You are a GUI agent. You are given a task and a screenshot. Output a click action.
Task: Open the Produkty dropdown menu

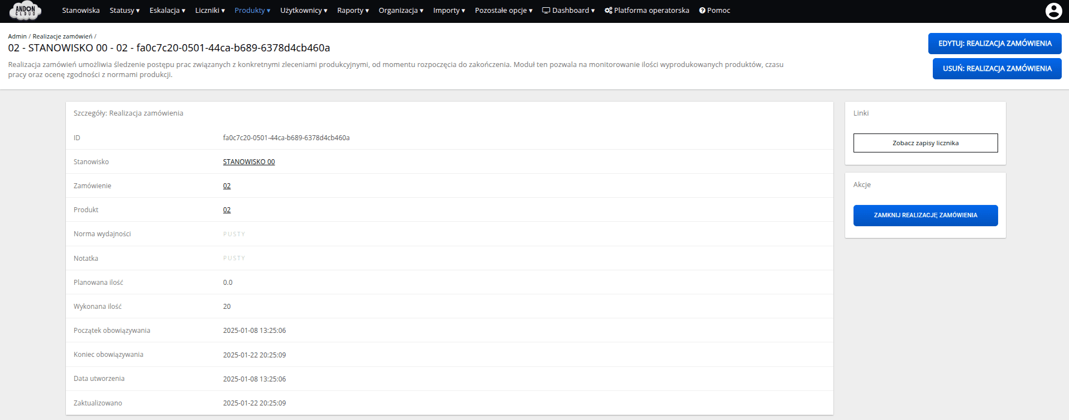(x=252, y=11)
